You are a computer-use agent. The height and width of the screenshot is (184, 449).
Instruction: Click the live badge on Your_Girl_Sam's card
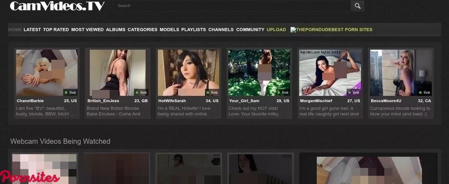(283, 92)
